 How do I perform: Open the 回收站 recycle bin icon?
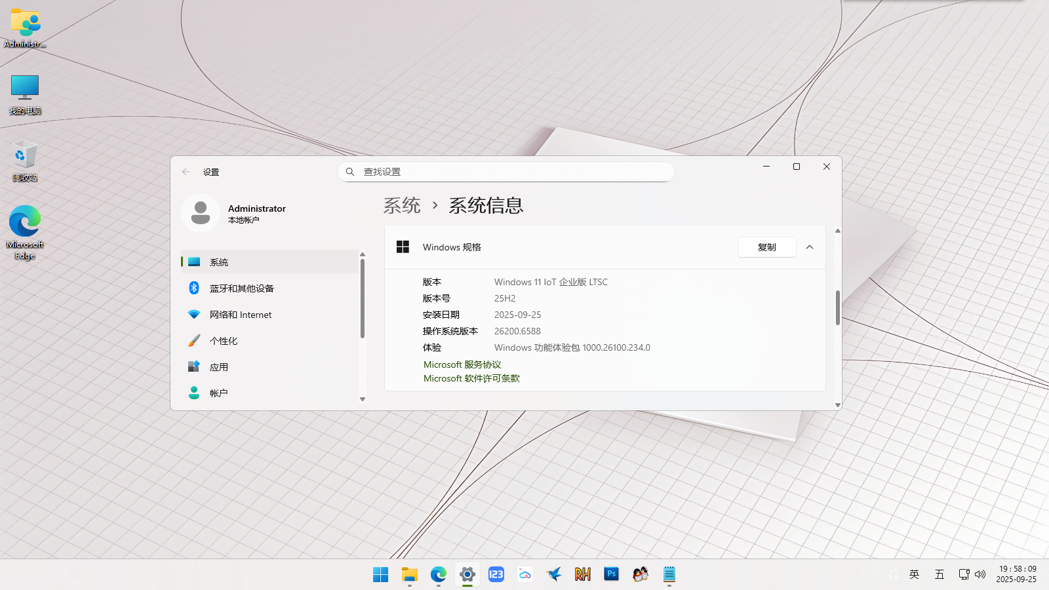point(25,161)
